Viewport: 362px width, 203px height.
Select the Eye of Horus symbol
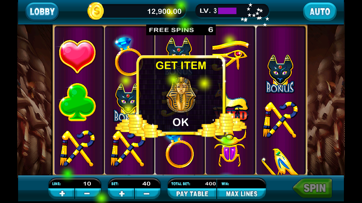point(230,54)
